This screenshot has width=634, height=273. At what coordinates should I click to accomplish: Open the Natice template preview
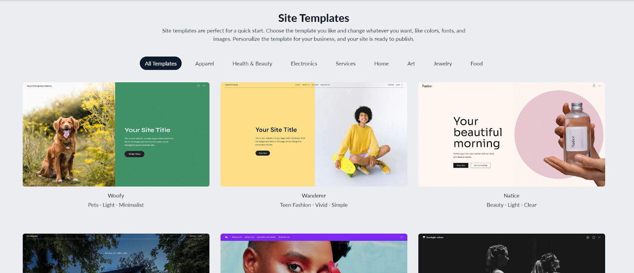pos(512,135)
